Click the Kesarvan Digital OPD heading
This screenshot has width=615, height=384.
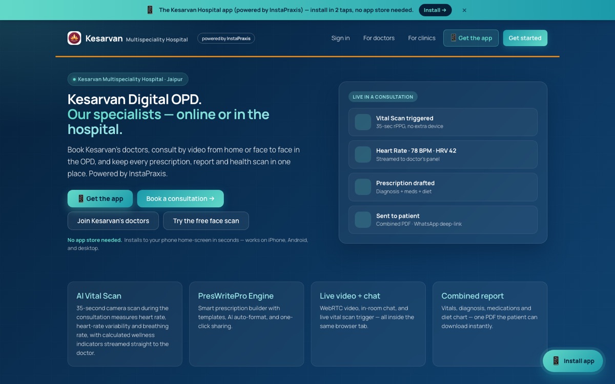[x=134, y=99]
